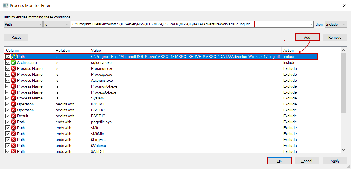This screenshot has width=351, height=169.
Task: Click the blue Include icon on highlighted Path row
Action: pyautogui.click(x=13, y=56)
